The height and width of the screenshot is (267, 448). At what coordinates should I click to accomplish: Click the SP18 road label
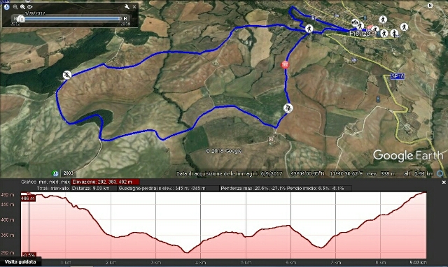(398, 76)
